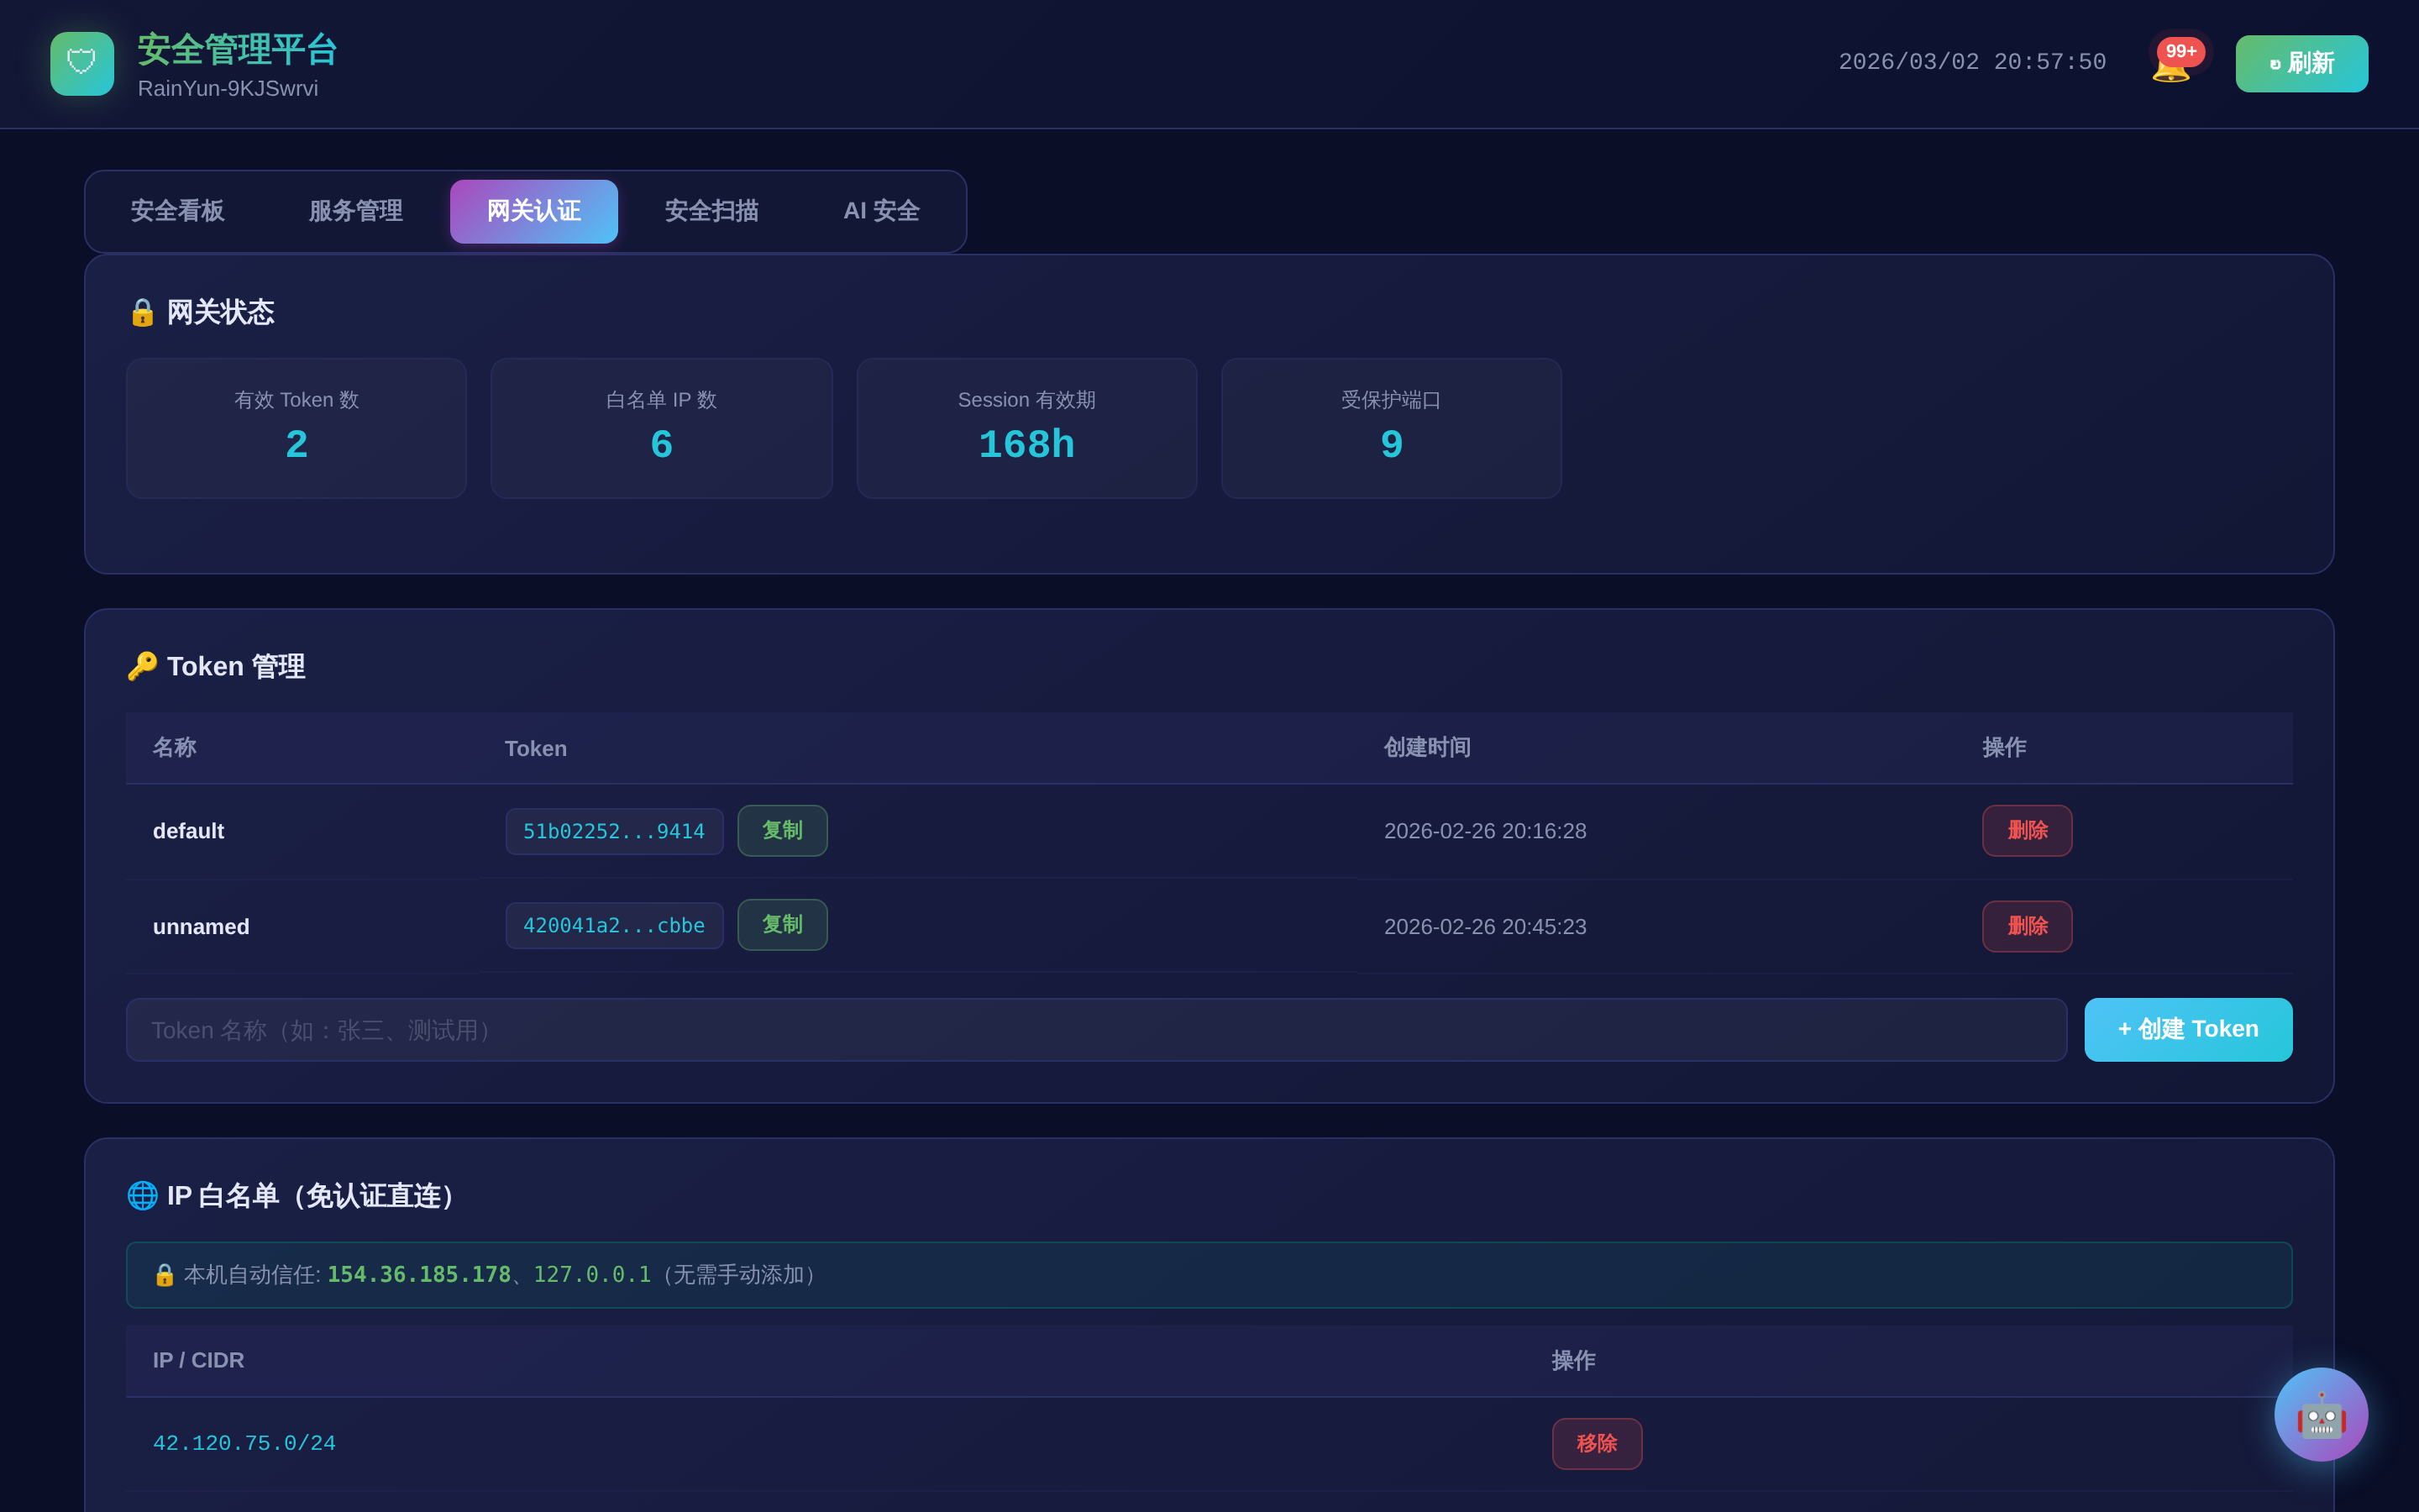This screenshot has height=1512, width=2419.
Task: Delete the default token
Action: pyautogui.click(x=2026, y=831)
